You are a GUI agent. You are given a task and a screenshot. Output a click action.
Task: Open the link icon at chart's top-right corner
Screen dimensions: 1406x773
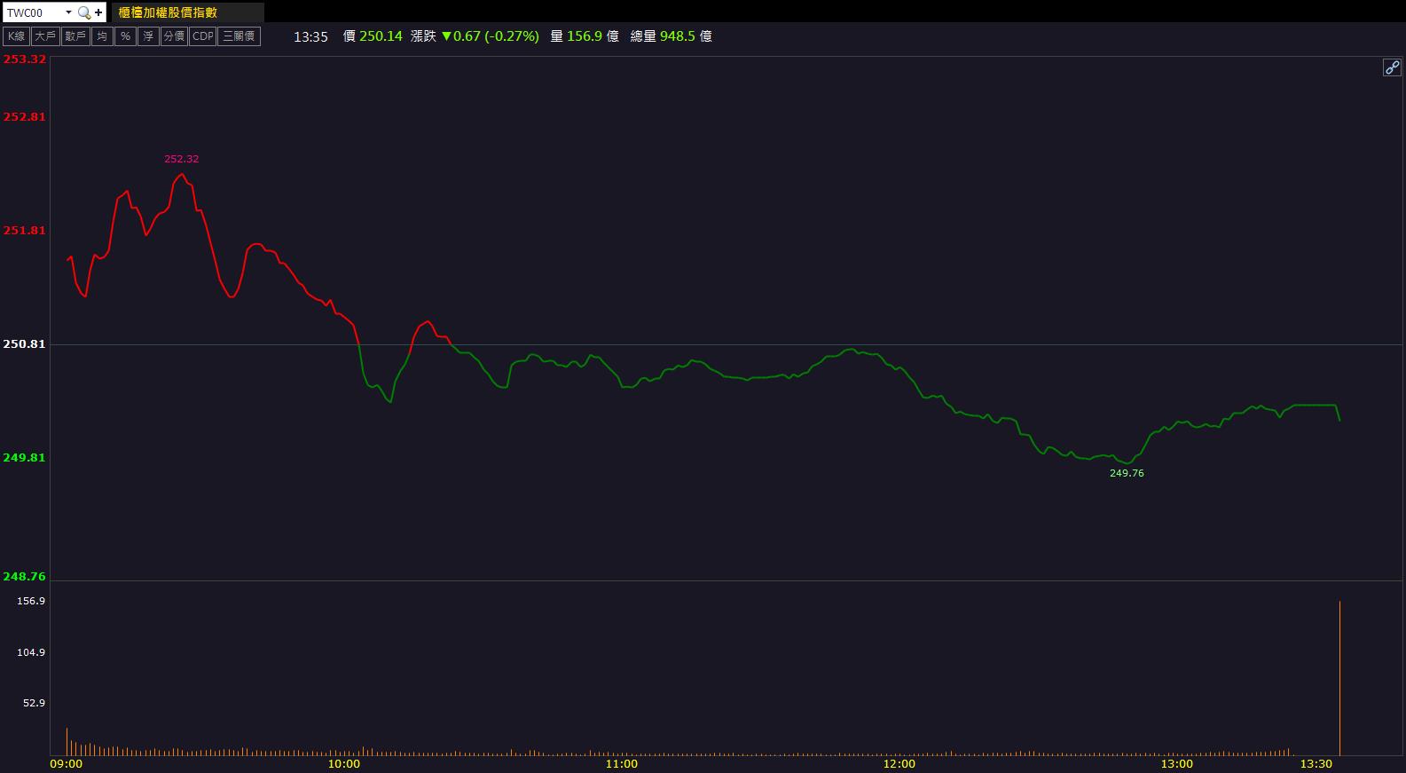[1392, 67]
